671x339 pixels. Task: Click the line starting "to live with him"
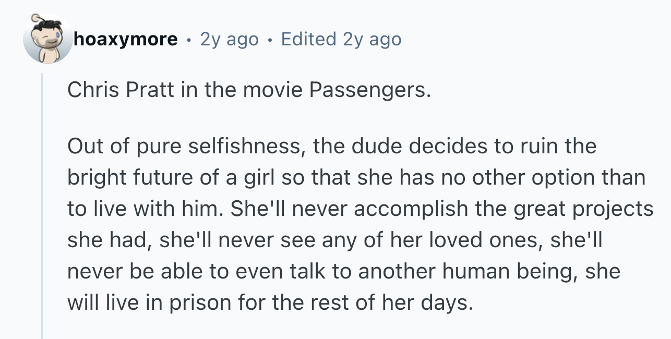360,209
